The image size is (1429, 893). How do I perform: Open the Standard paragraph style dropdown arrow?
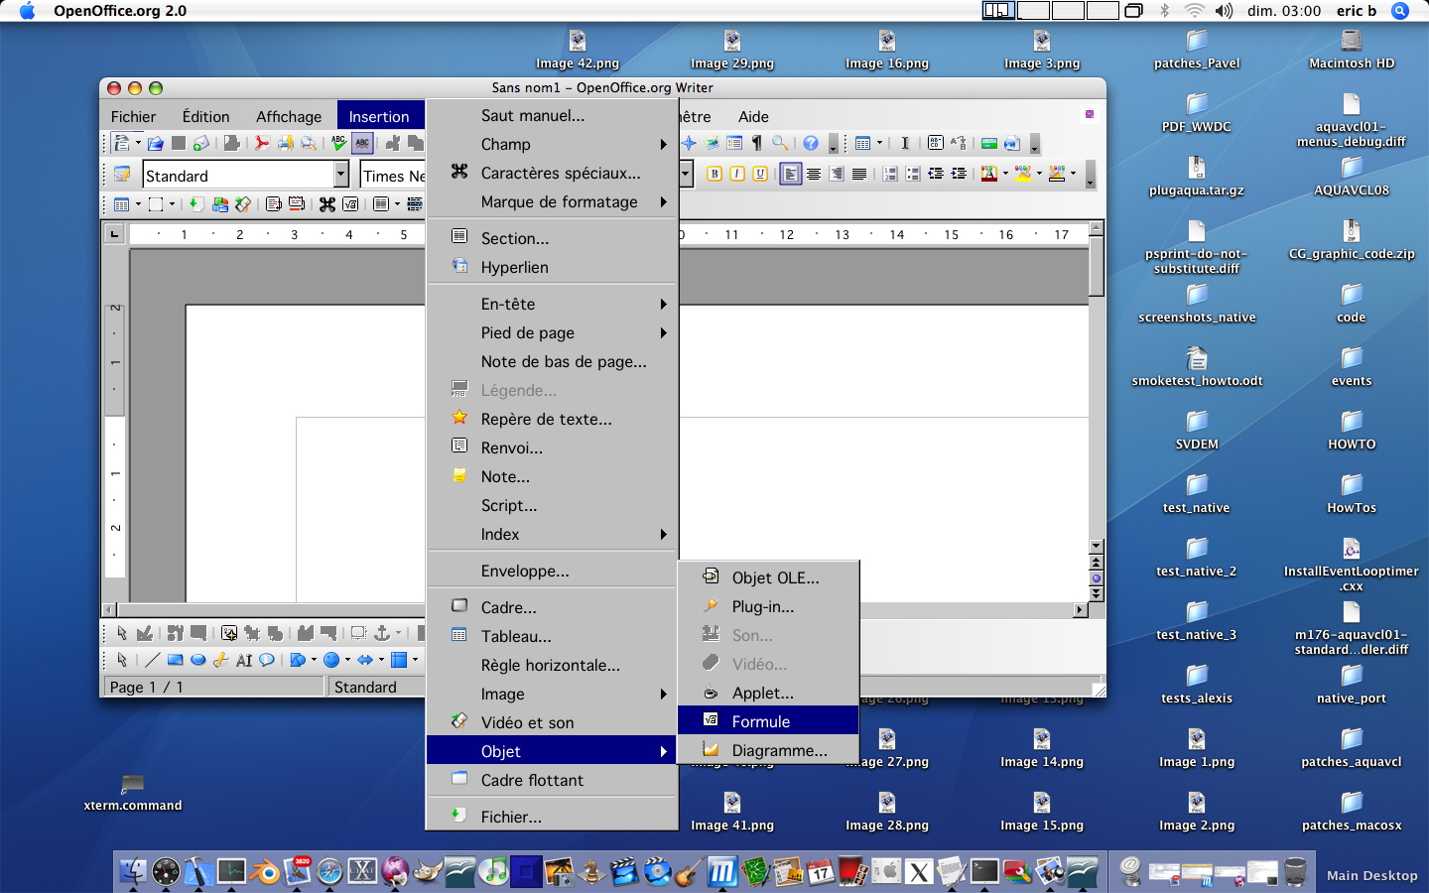point(340,174)
